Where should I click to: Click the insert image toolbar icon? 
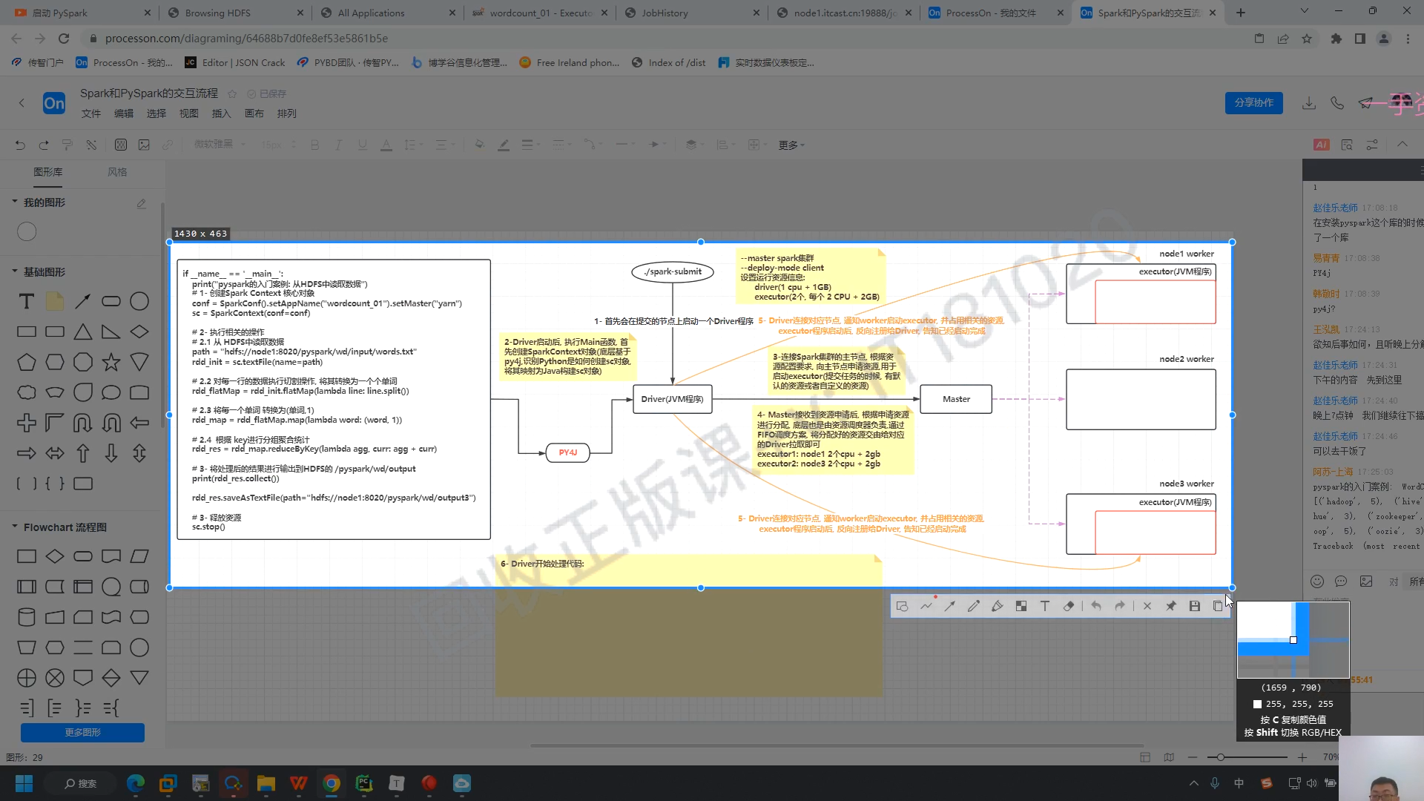[144, 145]
